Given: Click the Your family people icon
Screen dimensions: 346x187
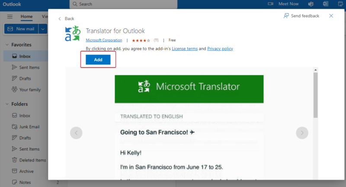Looking at the screenshot, I should pos(14,90).
